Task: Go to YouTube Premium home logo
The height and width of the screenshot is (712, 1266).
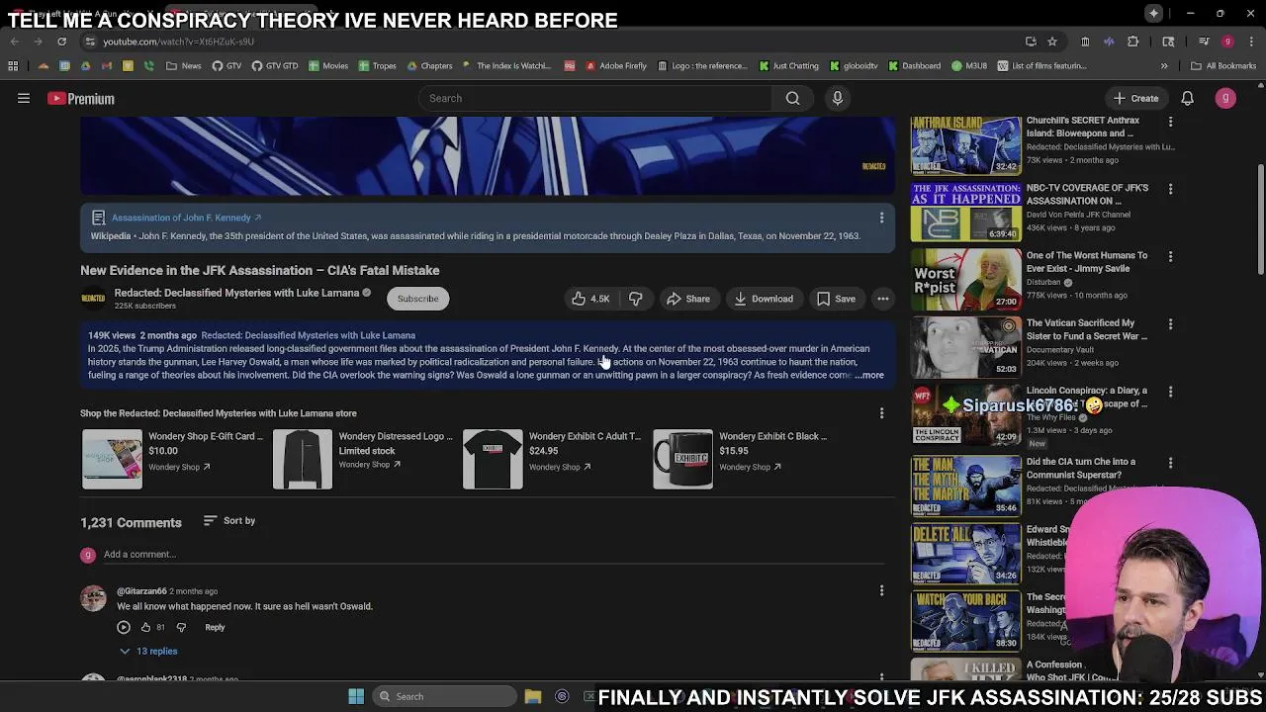Action: tap(81, 99)
